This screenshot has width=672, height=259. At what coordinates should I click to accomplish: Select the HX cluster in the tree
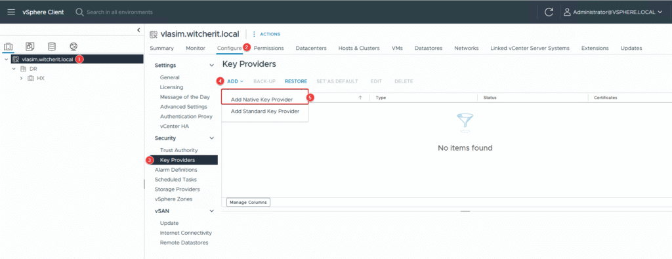tap(41, 78)
